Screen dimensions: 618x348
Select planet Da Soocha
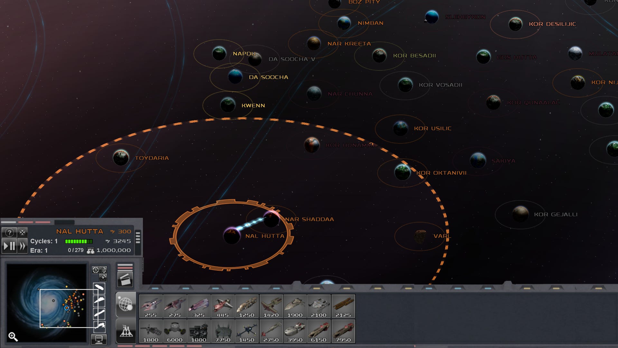click(x=235, y=77)
